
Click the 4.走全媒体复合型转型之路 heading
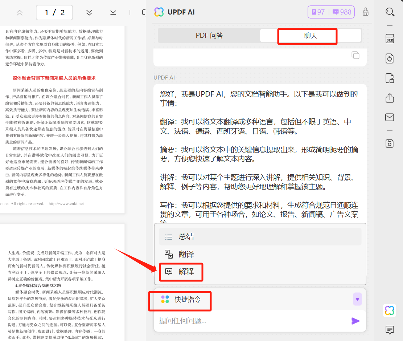[38, 285]
